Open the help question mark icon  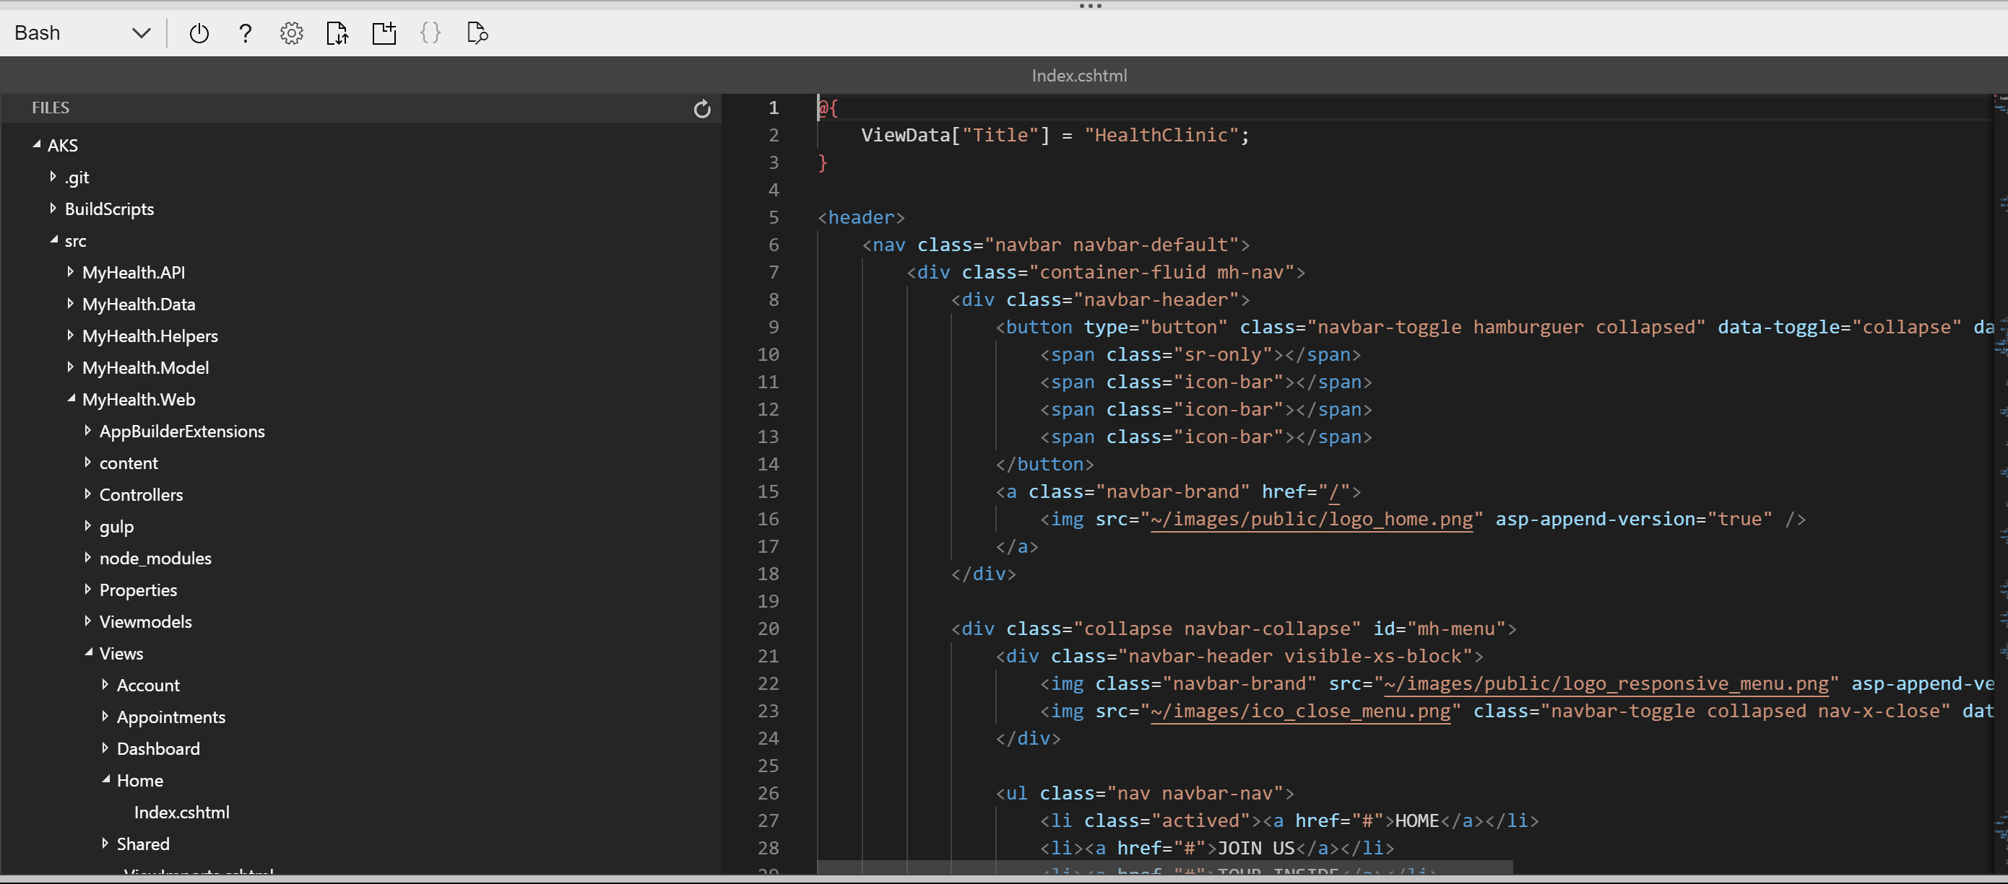coord(245,32)
